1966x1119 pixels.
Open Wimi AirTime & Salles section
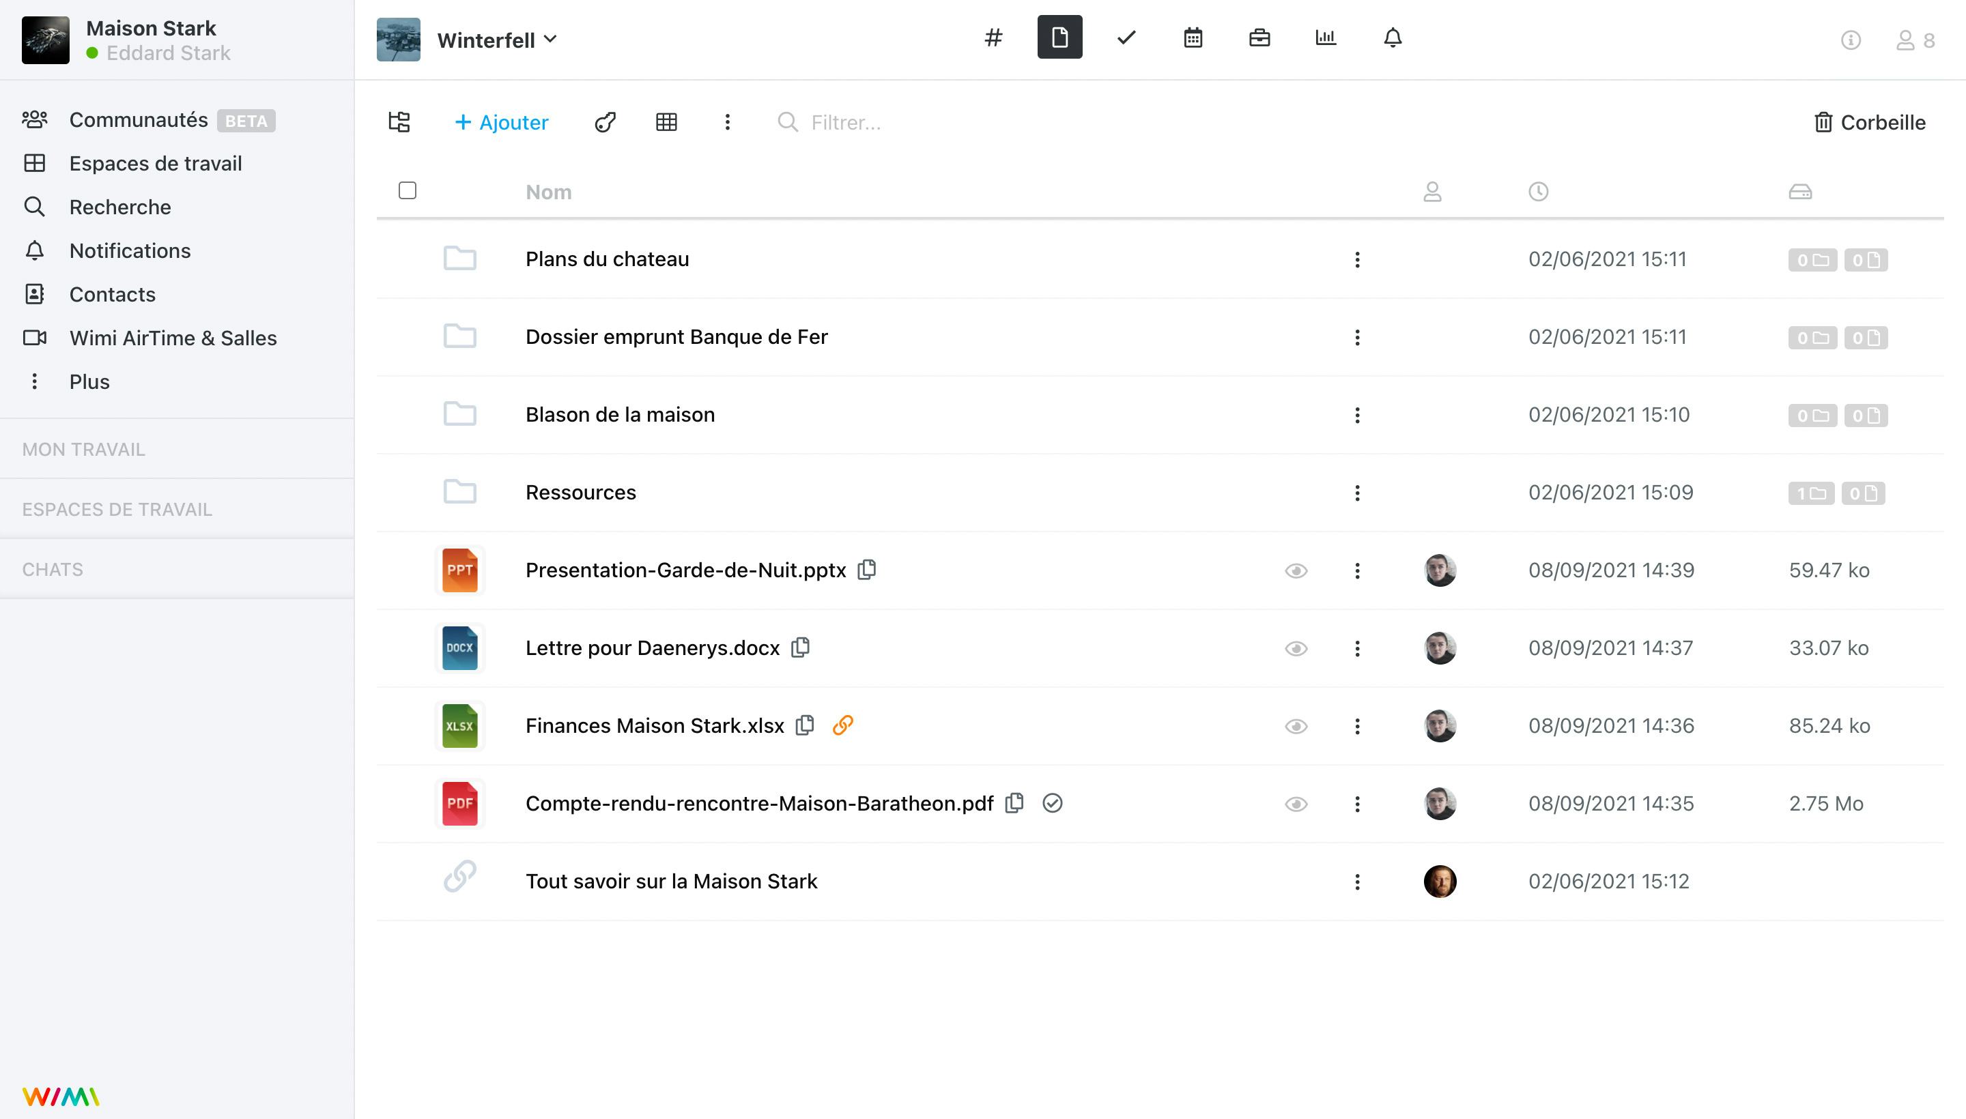tap(173, 338)
